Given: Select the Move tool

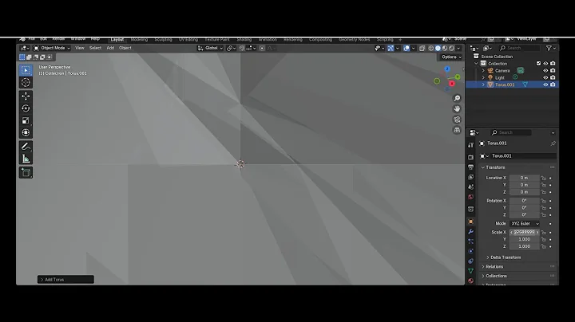Looking at the screenshot, I should click(26, 96).
